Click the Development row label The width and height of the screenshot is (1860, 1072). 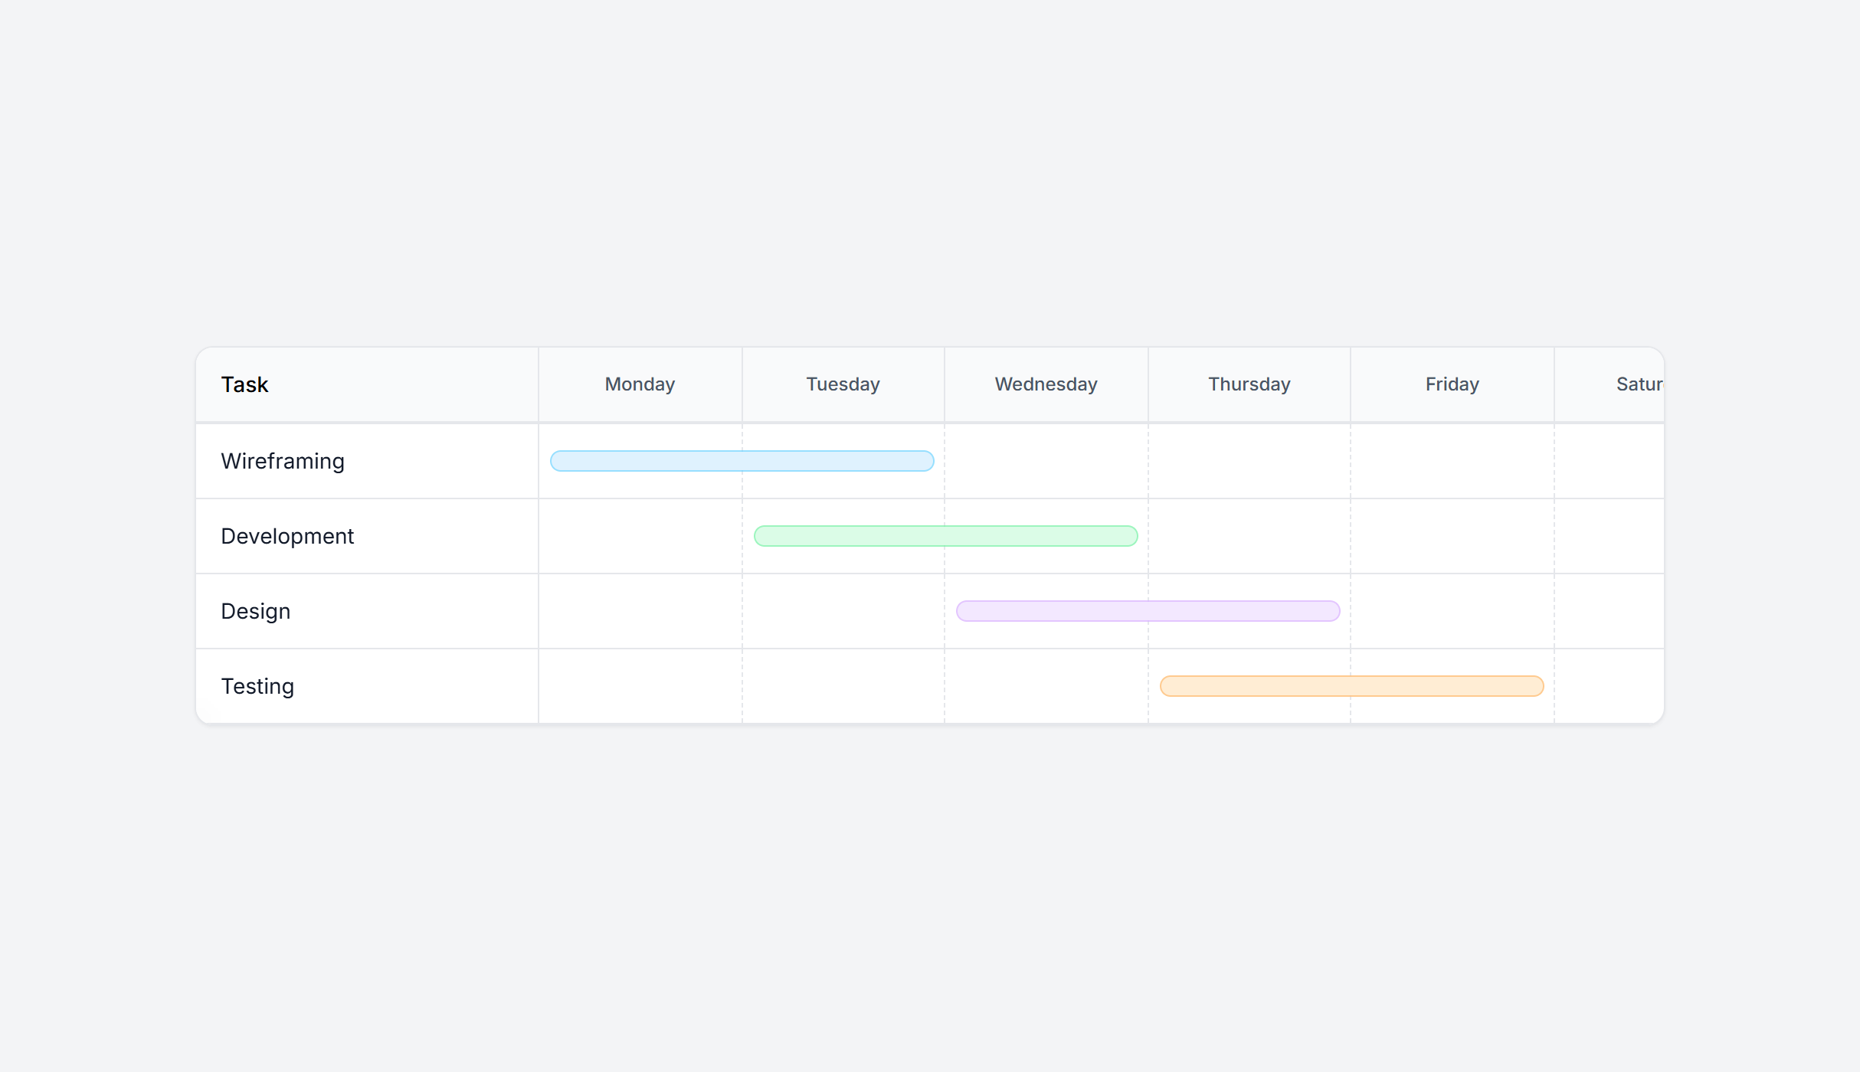287,535
